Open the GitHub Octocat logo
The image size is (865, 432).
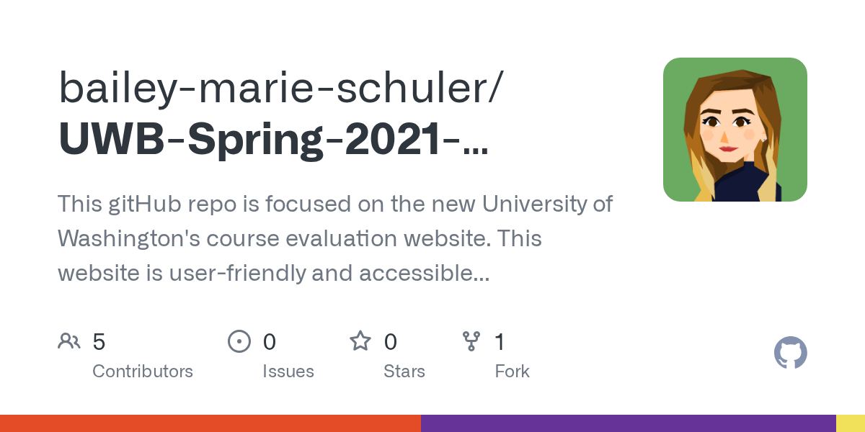791,354
